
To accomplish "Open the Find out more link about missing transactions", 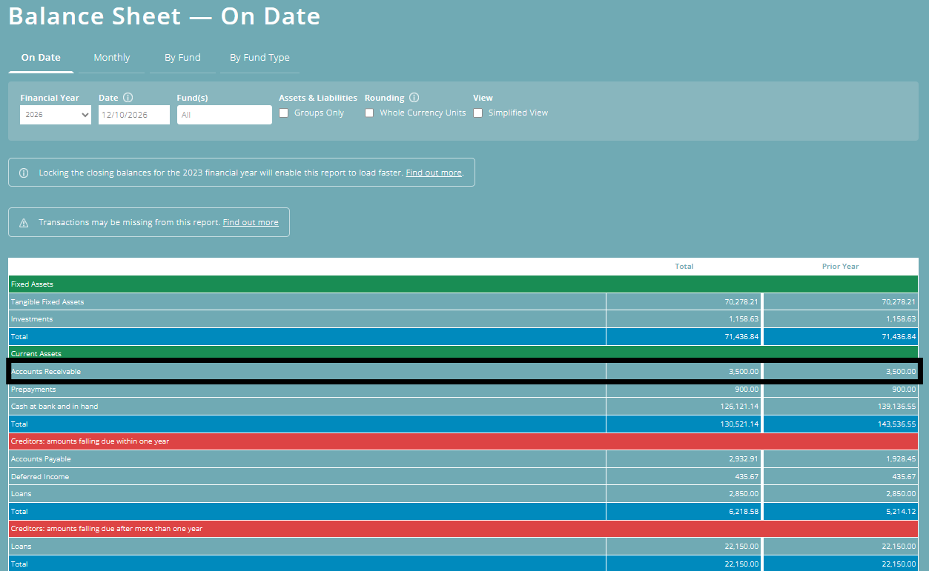I will pos(251,222).
